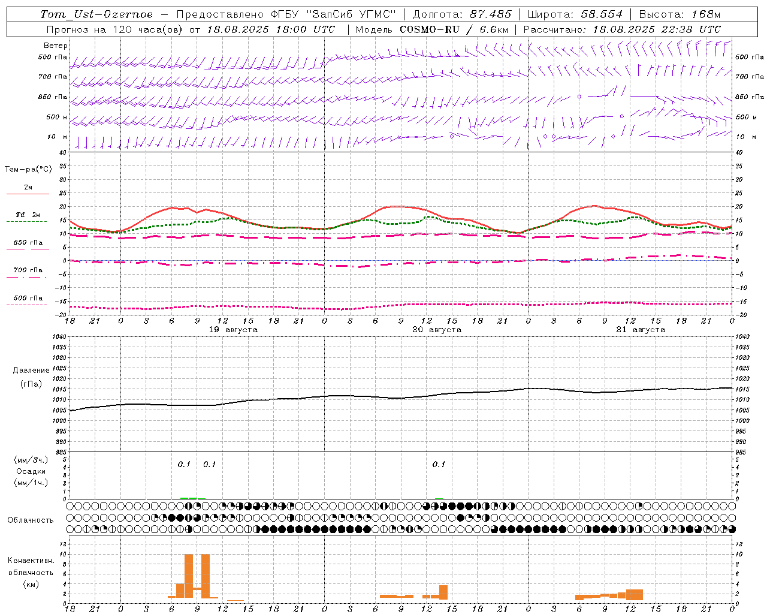Click the tallest orange bar on 20 August
767x614 pixels.
[x=443, y=592]
